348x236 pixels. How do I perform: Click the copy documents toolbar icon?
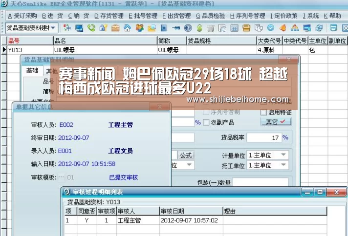click(259, 28)
